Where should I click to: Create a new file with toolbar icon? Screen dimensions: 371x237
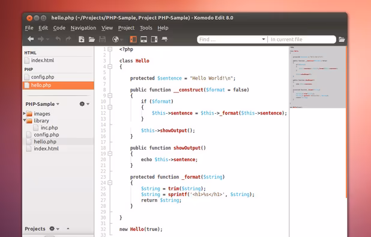(x=82, y=39)
